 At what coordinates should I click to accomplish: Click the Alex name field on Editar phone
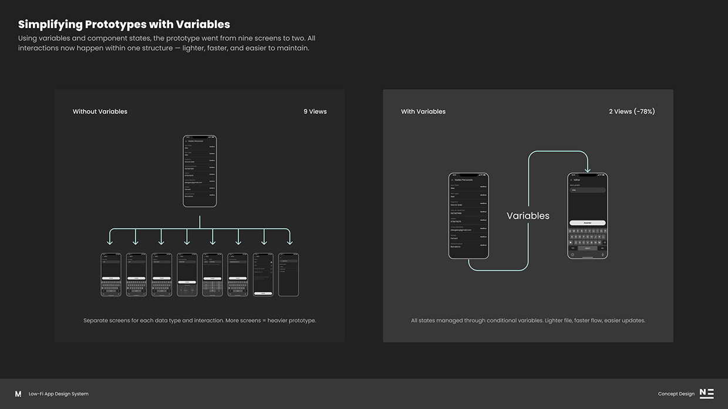[588, 190]
